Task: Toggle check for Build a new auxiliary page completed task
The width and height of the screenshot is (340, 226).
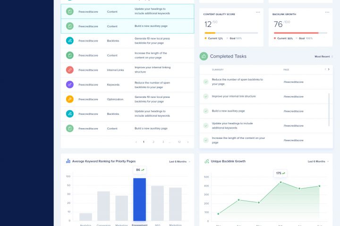Action: point(206,111)
